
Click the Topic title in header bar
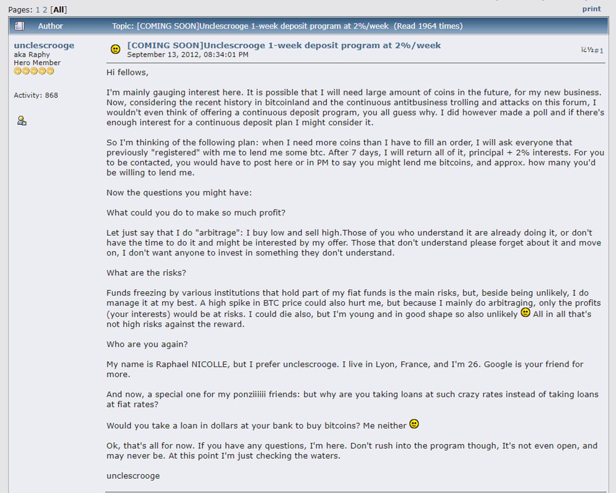click(287, 26)
